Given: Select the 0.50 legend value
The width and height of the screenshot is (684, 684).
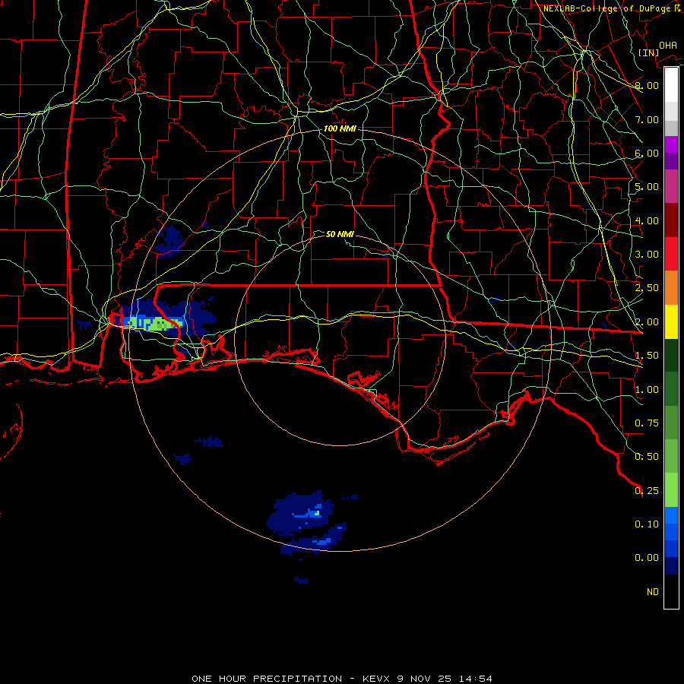Looking at the screenshot, I should coord(647,456).
